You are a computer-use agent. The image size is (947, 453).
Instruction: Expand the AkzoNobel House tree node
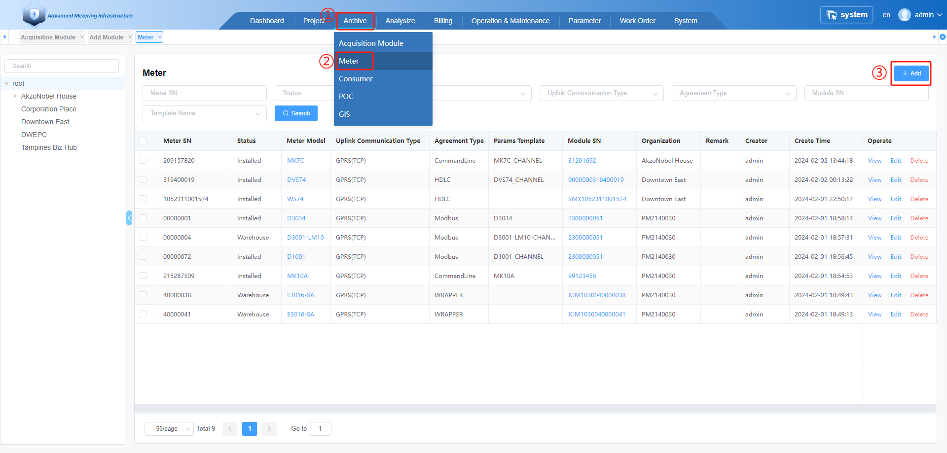[16, 96]
